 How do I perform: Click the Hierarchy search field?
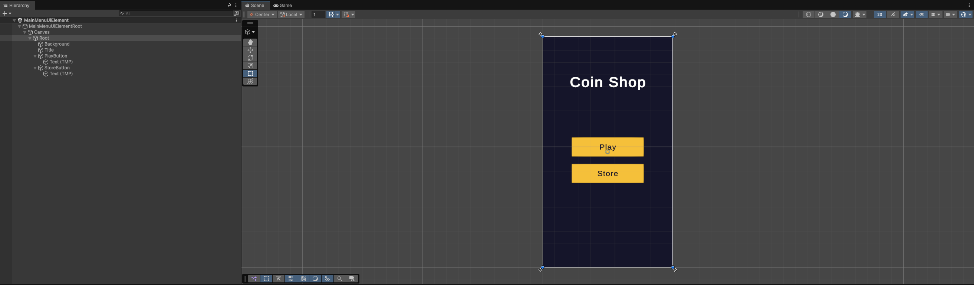[175, 13]
